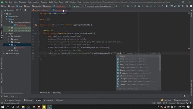The height and width of the screenshot is (109, 193).
Task: Choose layout from completion list
Action: (x=138, y=84)
